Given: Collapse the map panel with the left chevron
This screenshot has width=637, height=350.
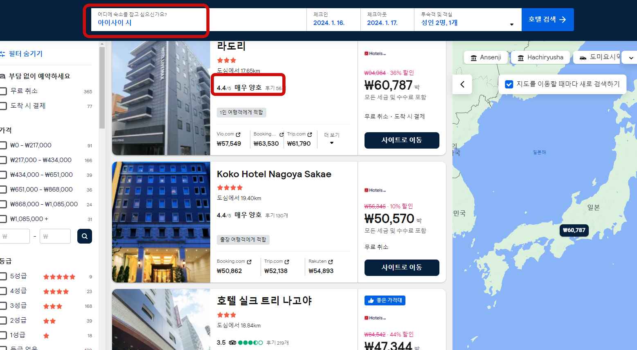Looking at the screenshot, I should pyautogui.click(x=462, y=84).
